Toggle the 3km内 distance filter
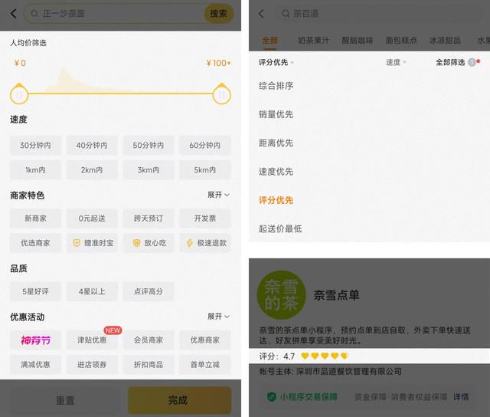 149,170
